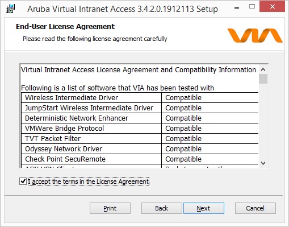Image resolution: width=289 pixels, height=227 pixels.
Task: Click the license text scrollbar thumb
Action: [263, 79]
